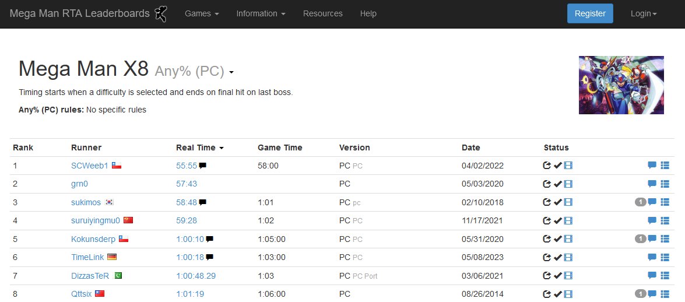Click the Mega Man X8 heading
Image resolution: width=685 pixels, height=302 pixels.
pyautogui.click(x=83, y=69)
